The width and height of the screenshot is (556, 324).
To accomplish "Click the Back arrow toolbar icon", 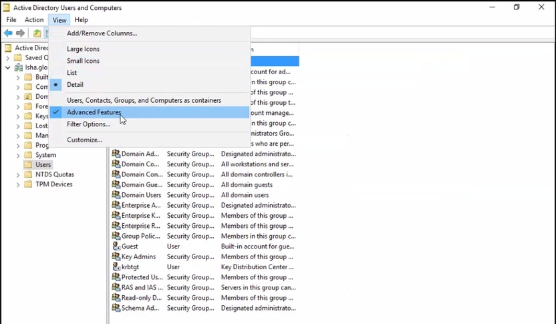I will tap(8, 33).
